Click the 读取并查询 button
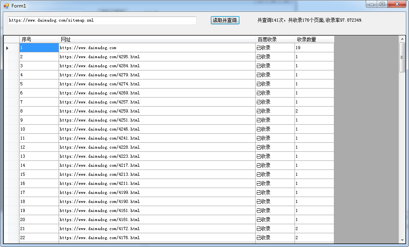The width and height of the screenshot is (409, 247). [225, 20]
